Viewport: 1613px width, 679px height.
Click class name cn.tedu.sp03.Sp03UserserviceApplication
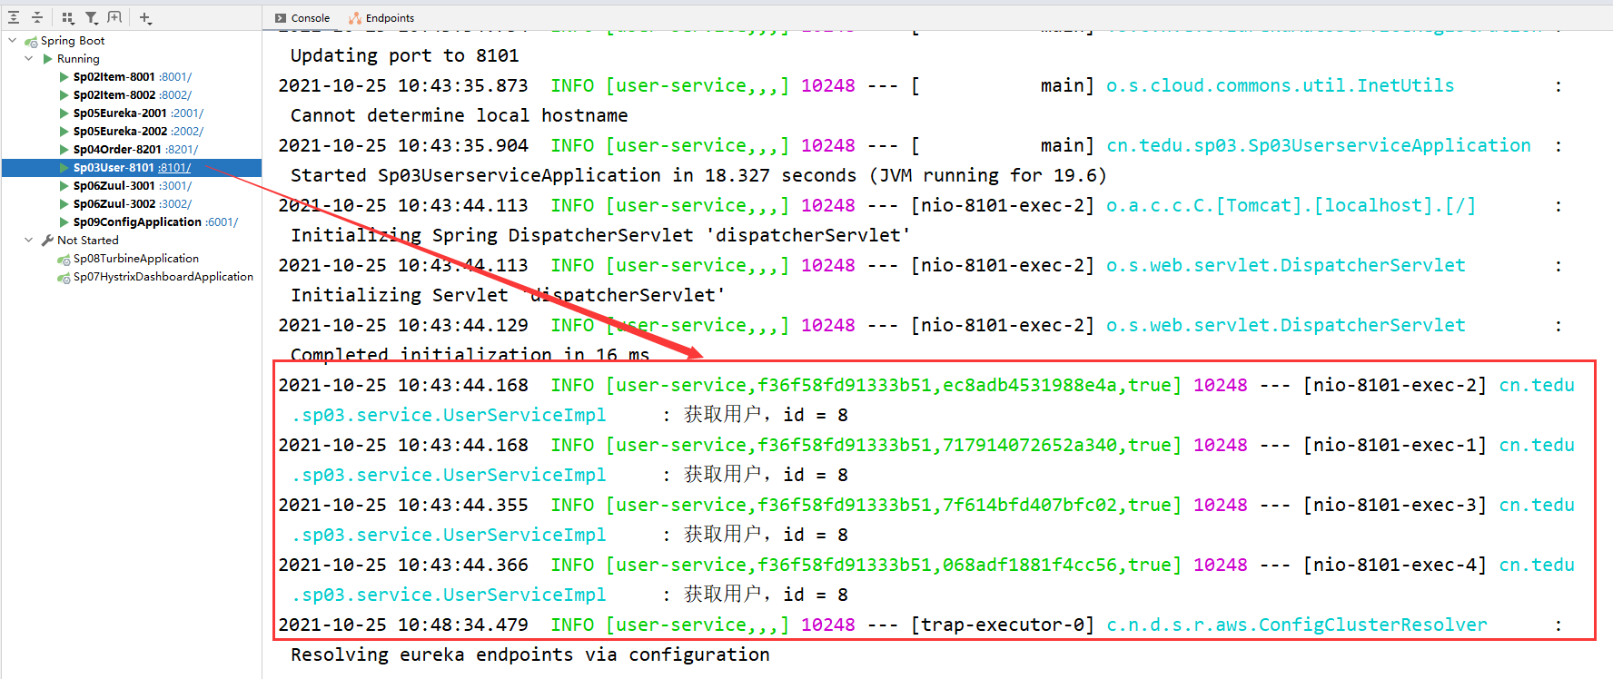pyautogui.click(x=1319, y=145)
